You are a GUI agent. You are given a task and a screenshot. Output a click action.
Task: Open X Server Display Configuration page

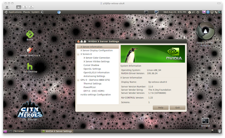tap(97, 50)
